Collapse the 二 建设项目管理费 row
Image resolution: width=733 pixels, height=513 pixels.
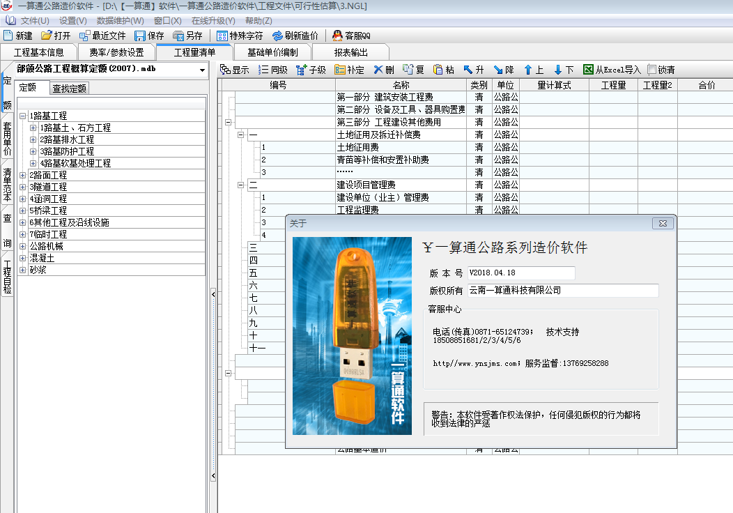tap(241, 185)
